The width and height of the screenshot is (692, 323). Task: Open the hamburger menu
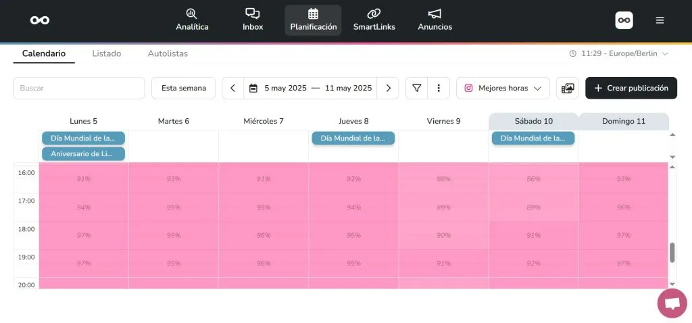[660, 20]
